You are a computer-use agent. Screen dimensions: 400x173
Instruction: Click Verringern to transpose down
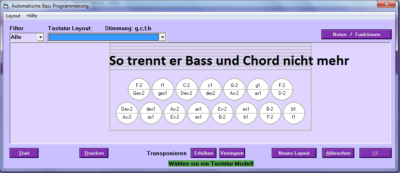click(232, 153)
